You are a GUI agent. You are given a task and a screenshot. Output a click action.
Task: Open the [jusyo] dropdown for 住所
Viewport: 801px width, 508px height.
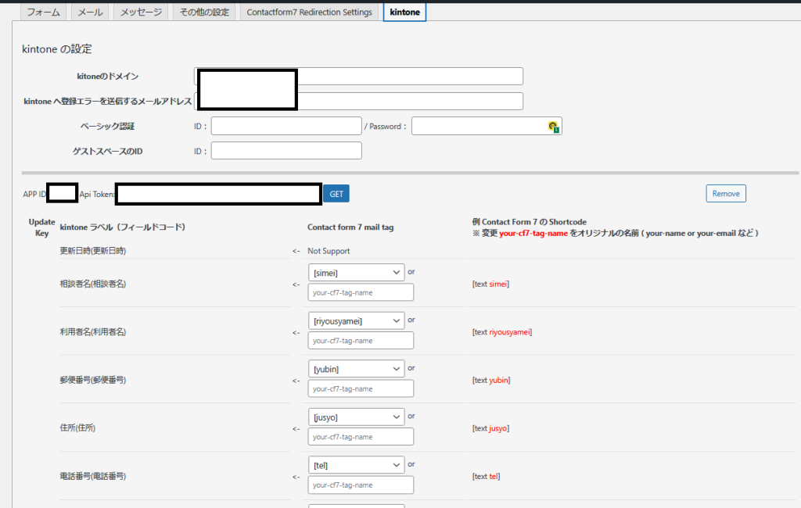click(357, 417)
